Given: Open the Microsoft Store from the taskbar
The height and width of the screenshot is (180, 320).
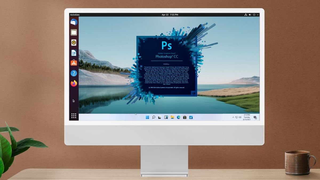Looking at the screenshot, I should pos(185,117).
